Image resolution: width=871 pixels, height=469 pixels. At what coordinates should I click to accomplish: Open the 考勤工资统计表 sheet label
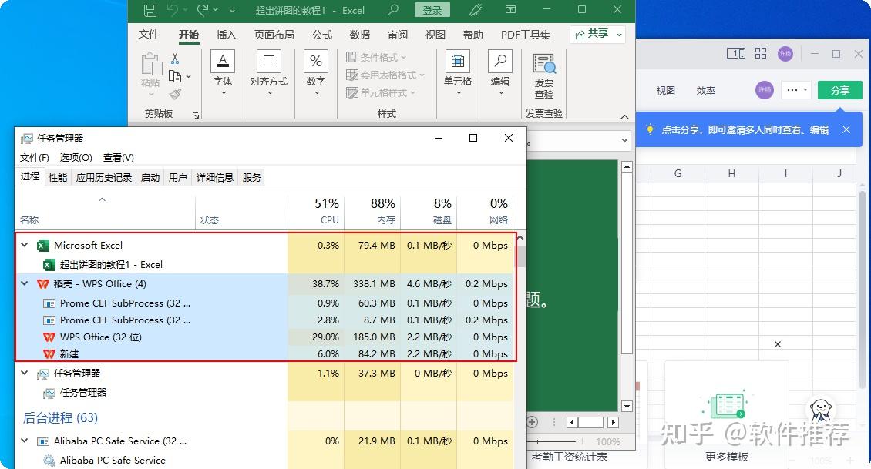(570, 457)
